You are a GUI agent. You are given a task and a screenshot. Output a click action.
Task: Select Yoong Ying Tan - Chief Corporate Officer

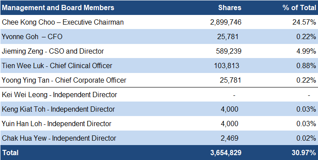point(64,80)
